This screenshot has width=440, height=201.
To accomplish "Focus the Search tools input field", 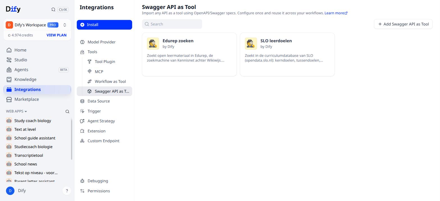I will point(172,24).
